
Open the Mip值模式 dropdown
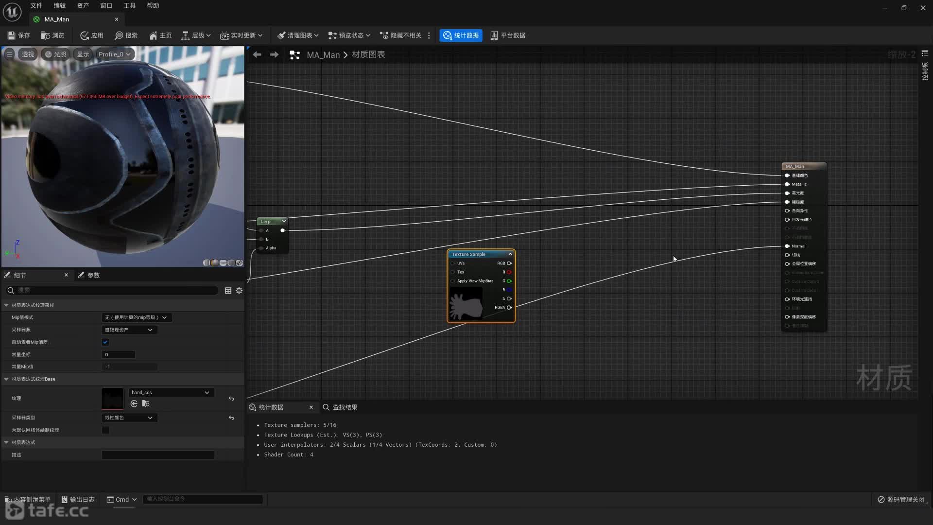136,317
